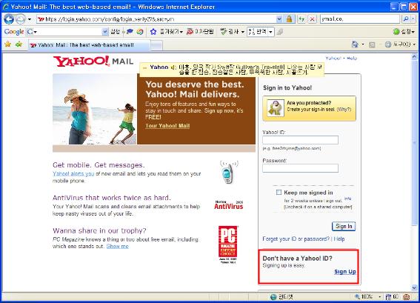
Task: Click the security lock icon in address bar
Action: coord(289,19)
